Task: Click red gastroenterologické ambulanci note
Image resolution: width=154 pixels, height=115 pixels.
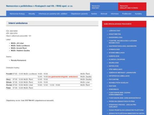Action: pyautogui.click(x=63, y=77)
